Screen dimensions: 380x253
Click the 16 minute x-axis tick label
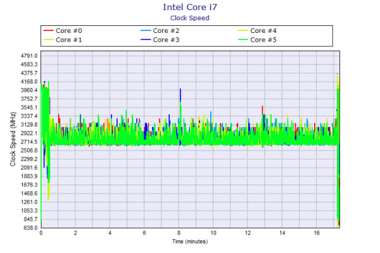[x=317, y=233]
